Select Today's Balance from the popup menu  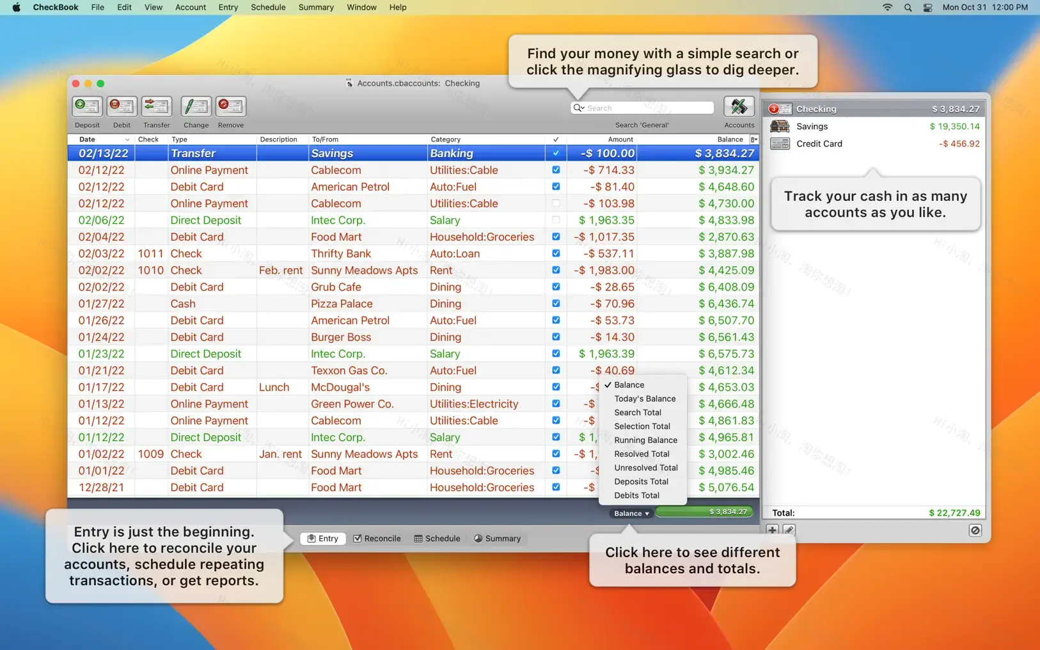pyautogui.click(x=644, y=398)
